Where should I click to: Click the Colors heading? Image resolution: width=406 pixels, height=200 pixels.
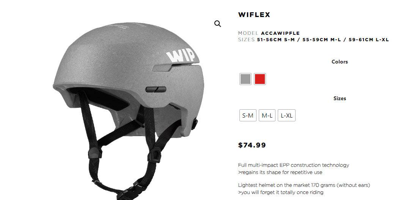(x=340, y=62)
